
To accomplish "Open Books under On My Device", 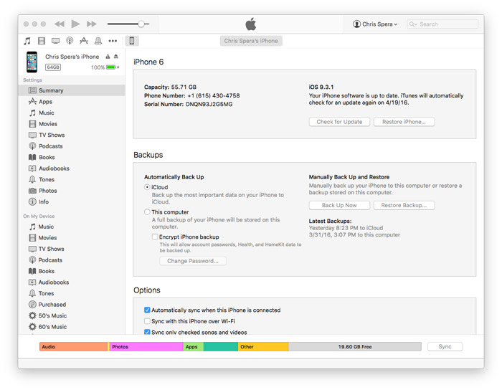I will coord(72,271).
